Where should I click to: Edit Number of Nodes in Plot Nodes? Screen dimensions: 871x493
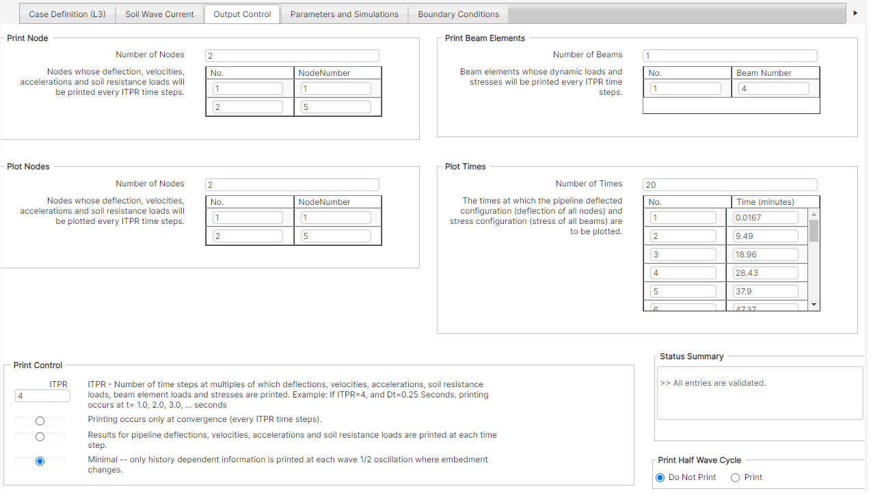pyautogui.click(x=292, y=184)
